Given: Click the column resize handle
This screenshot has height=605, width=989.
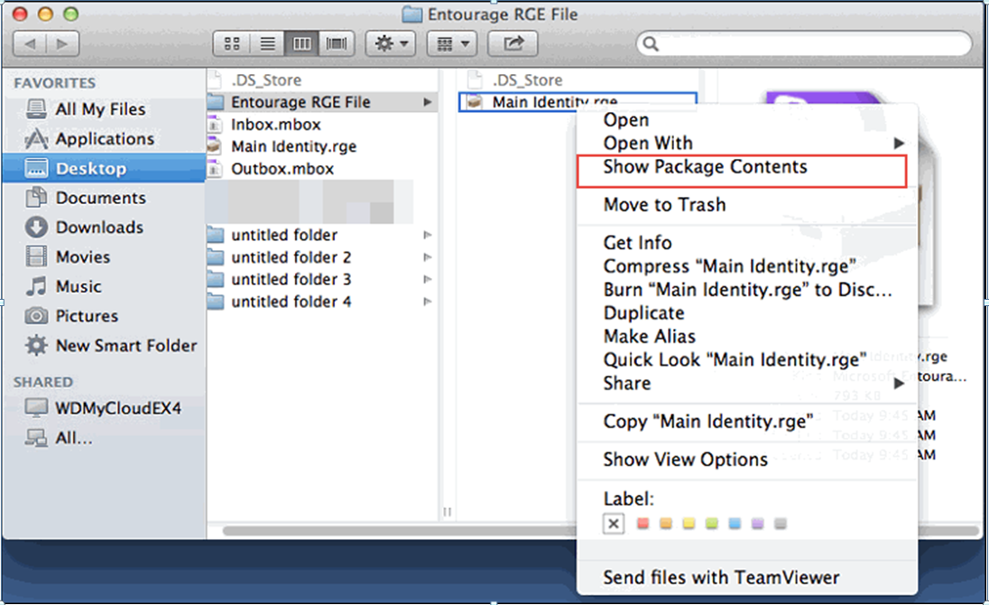Looking at the screenshot, I should [x=448, y=512].
